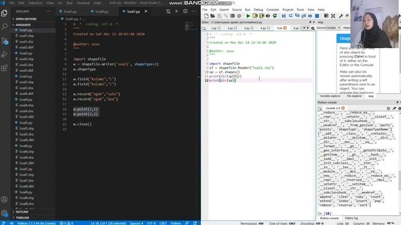Close the 5.py tab in Spyder editor
Screen dimensions: 401x225
pyautogui.click(x=285, y=28)
